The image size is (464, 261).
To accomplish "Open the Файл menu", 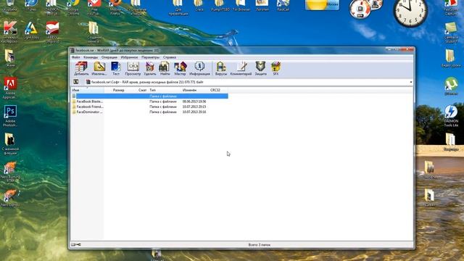I will (x=75, y=57).
